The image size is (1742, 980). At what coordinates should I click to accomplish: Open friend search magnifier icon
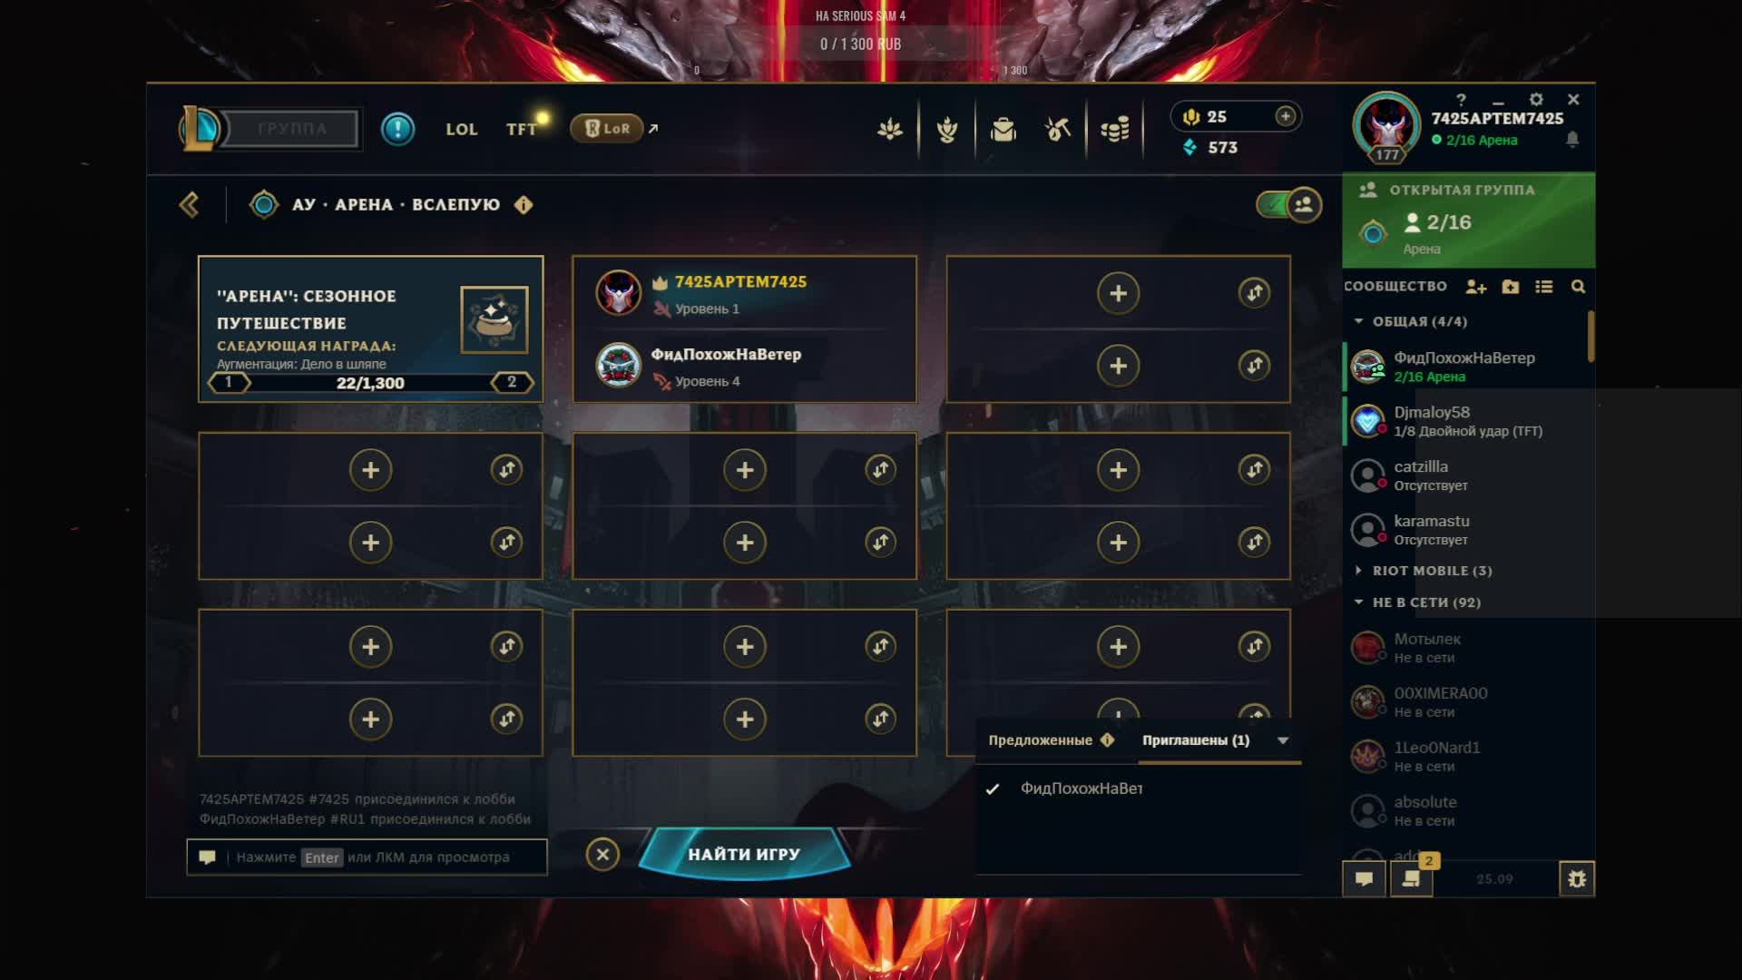coord(1578,287)
